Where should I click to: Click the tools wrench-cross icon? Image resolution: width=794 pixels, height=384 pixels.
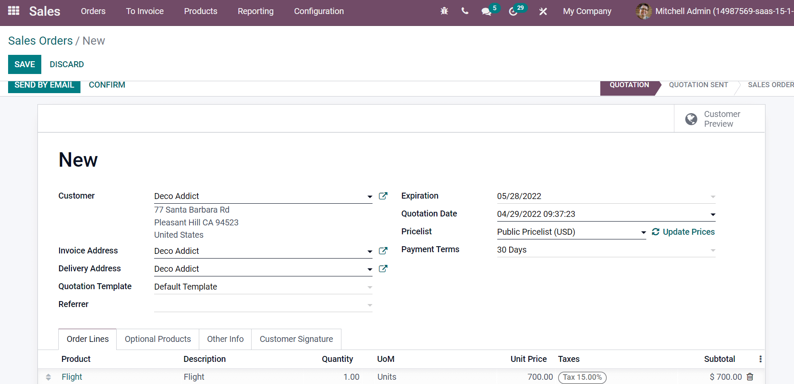point(543,11)
